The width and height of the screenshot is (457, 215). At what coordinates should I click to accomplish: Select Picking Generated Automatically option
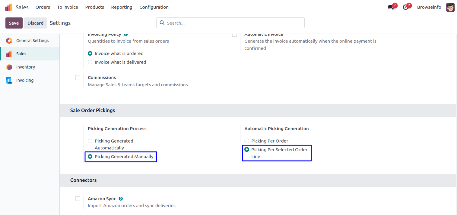click(90, 141)
